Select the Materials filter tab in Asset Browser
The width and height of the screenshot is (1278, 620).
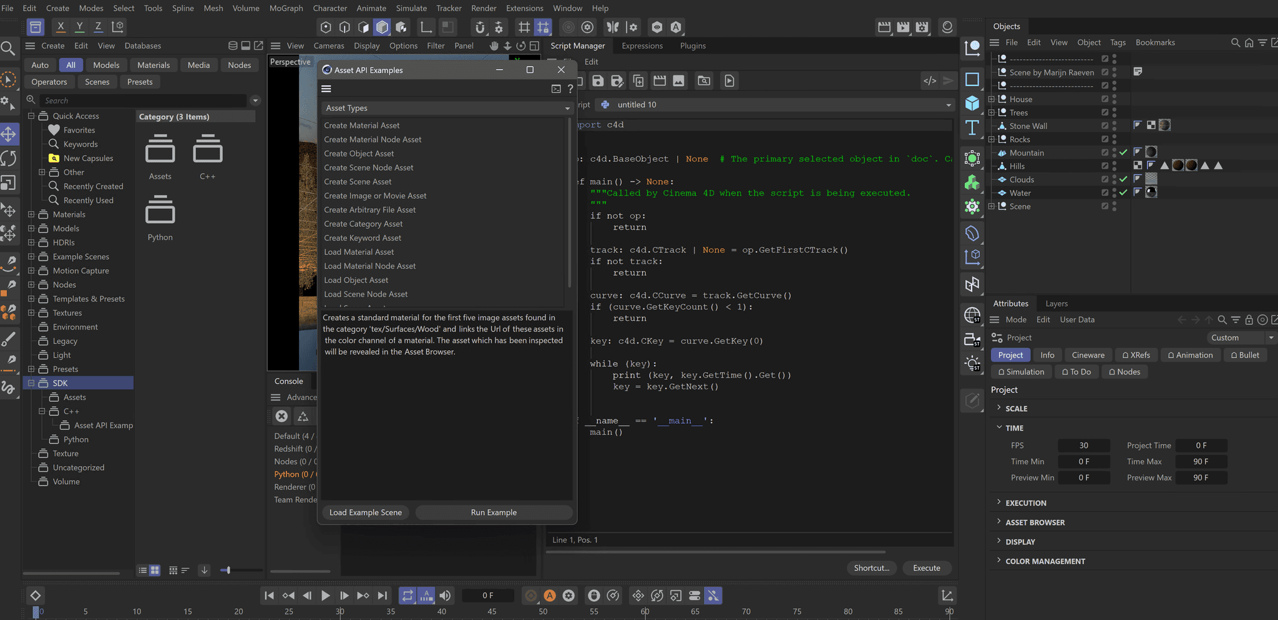click(154, 65)
